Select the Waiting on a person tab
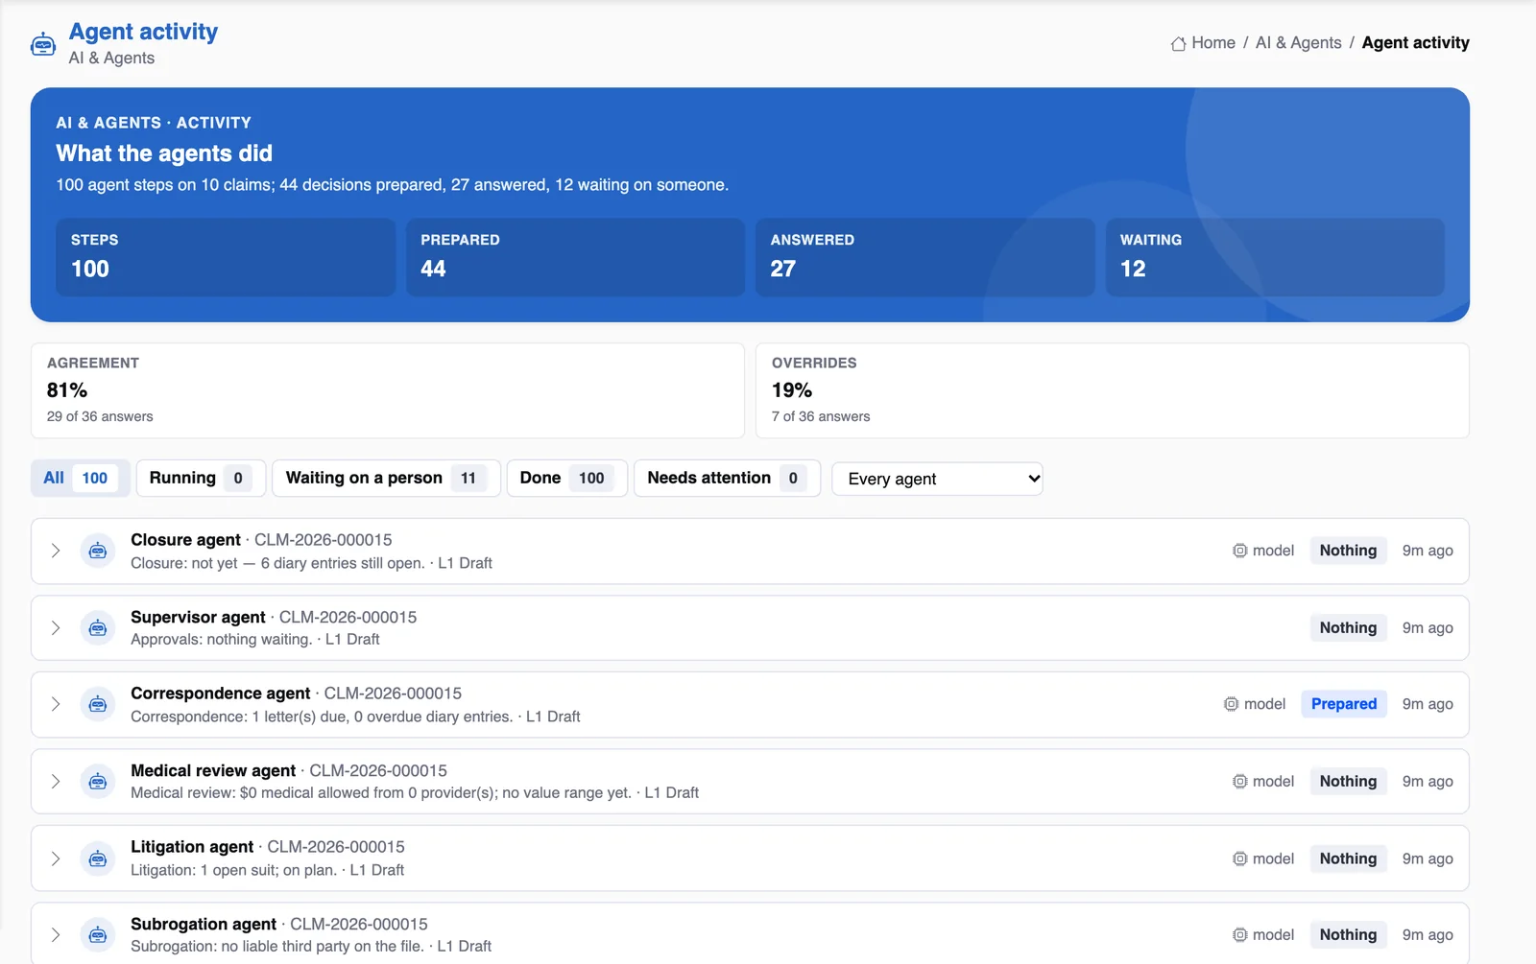 pos(386,478)
